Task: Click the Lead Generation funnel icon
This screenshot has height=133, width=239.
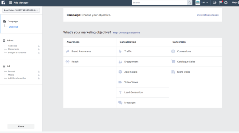Action: point(120,92)
